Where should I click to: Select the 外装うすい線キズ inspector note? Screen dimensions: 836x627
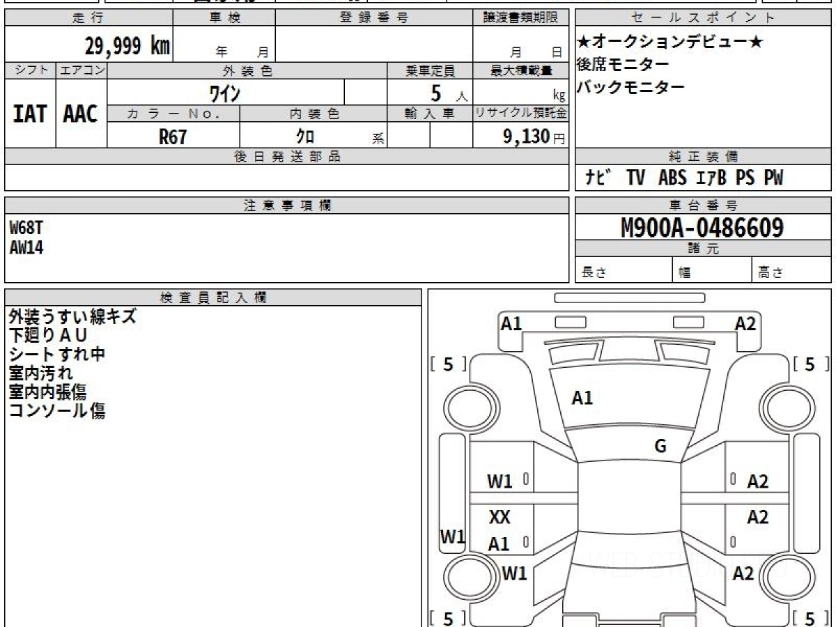[x=72, y=316]
